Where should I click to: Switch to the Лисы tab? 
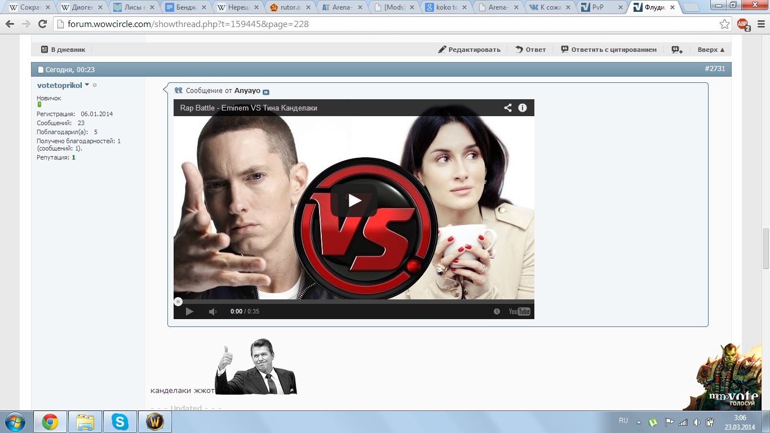pyautogui.click(x=134, y=8)
